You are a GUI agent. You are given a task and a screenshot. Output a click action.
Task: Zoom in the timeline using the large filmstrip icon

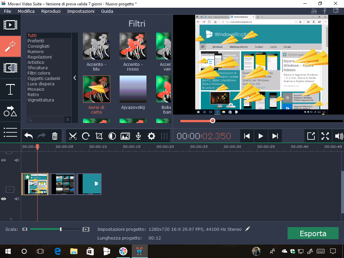click(x=86, y=229)
